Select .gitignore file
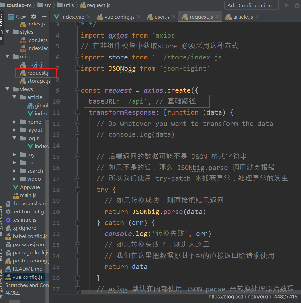 21,228
